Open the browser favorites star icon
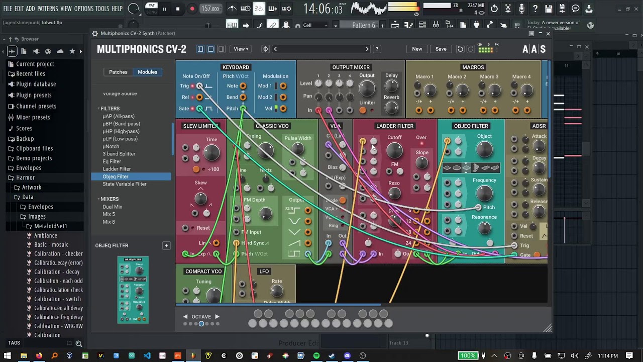The height and width of the screenshot is (362, 643). pos(72,51)
